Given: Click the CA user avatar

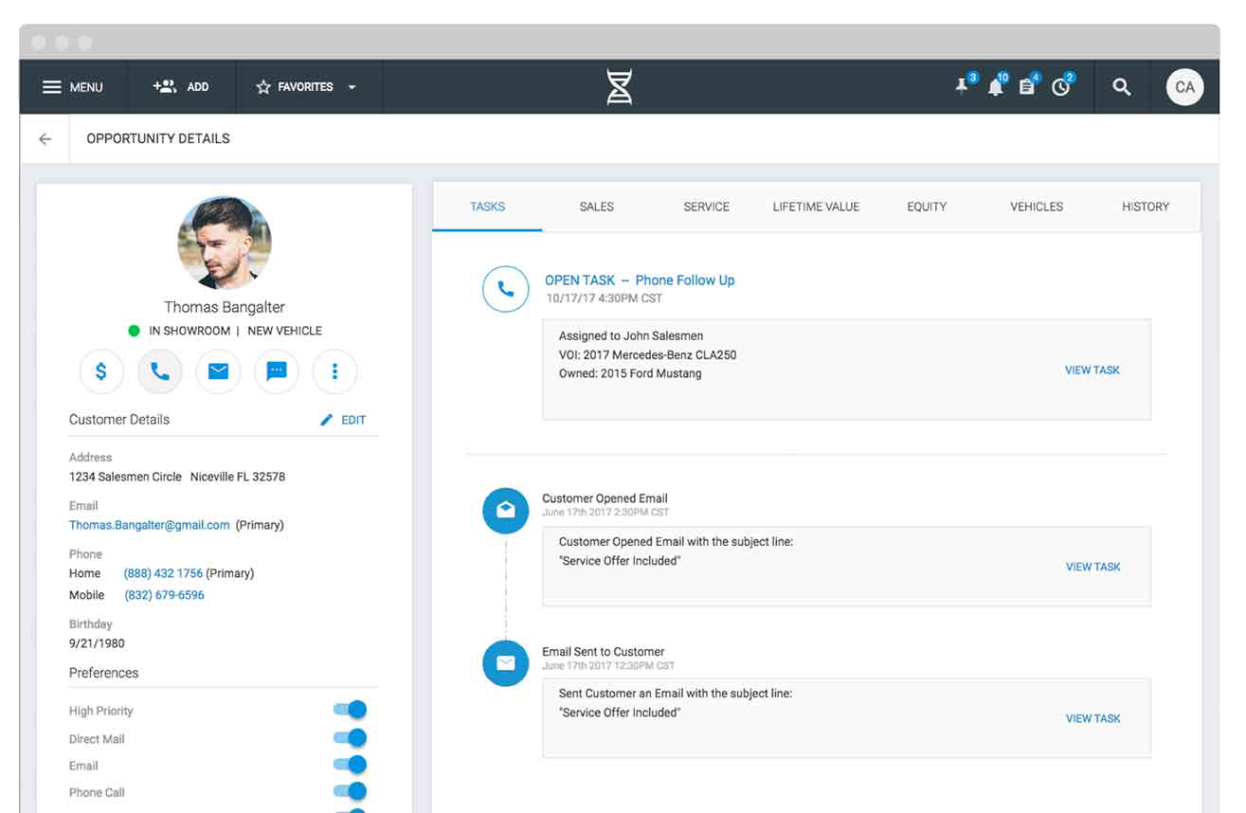Looking at the screenshot, I should [1184, 87].
